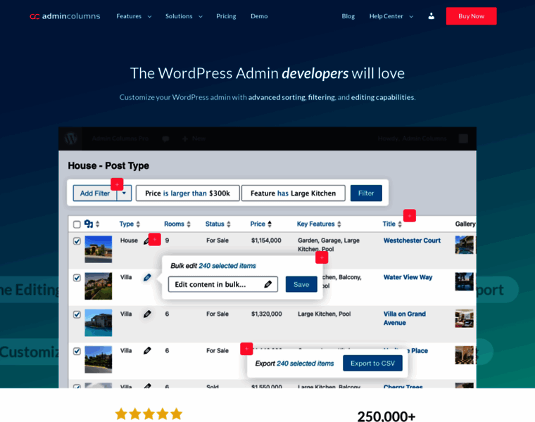The width and height of the screenshot is (535, 422).
Task: Sort by the Rooms column arrows
Action: (x=189, y=224)
